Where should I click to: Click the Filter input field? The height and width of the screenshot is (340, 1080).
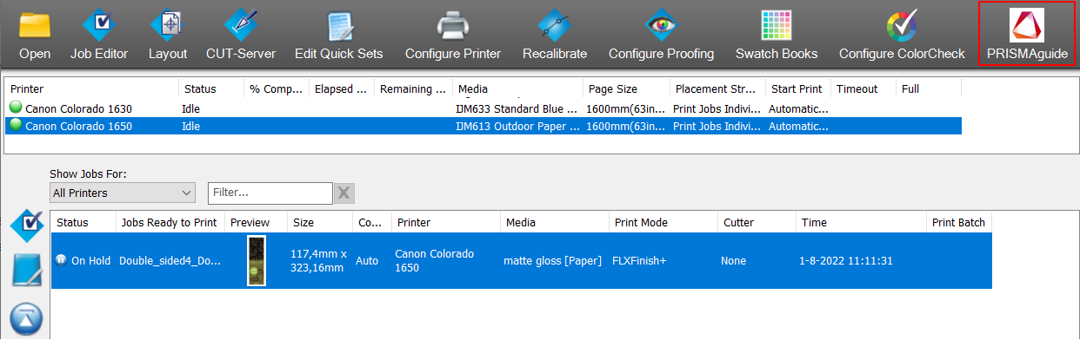[x=270, y=193]
